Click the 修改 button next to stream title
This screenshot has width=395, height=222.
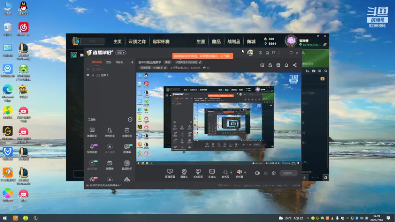pyautogui.click(x=168, y=62)
